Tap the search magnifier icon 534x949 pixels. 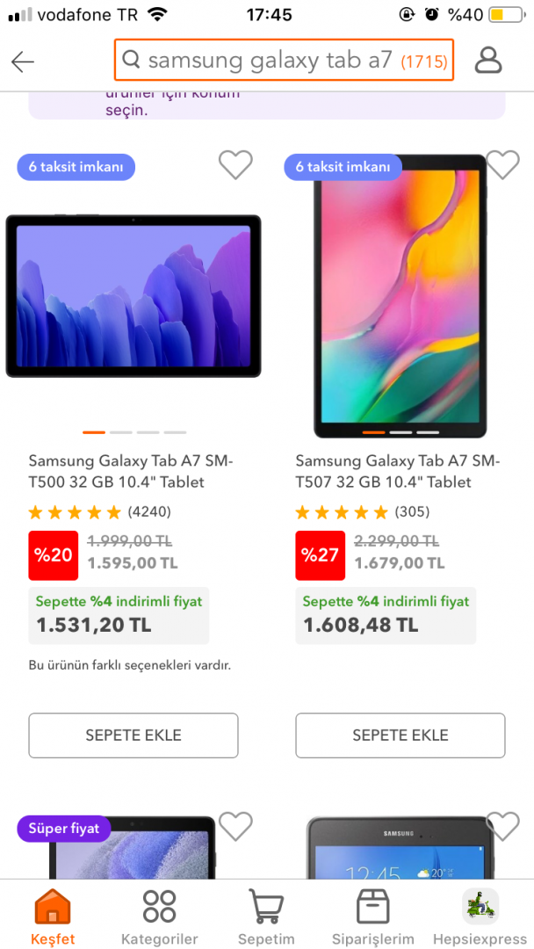tap(132, 60)
